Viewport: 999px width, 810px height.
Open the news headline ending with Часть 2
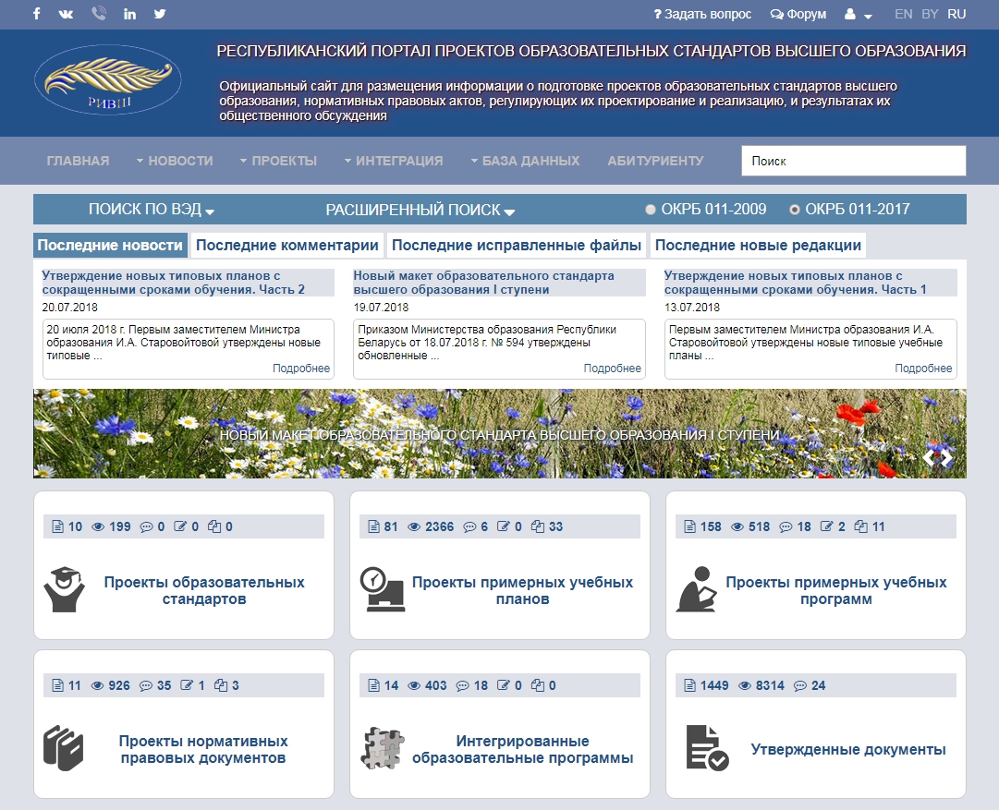[174, 283]
